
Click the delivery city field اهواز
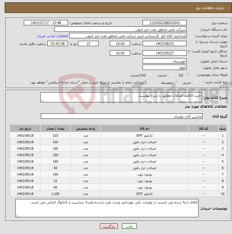(165, 67)
